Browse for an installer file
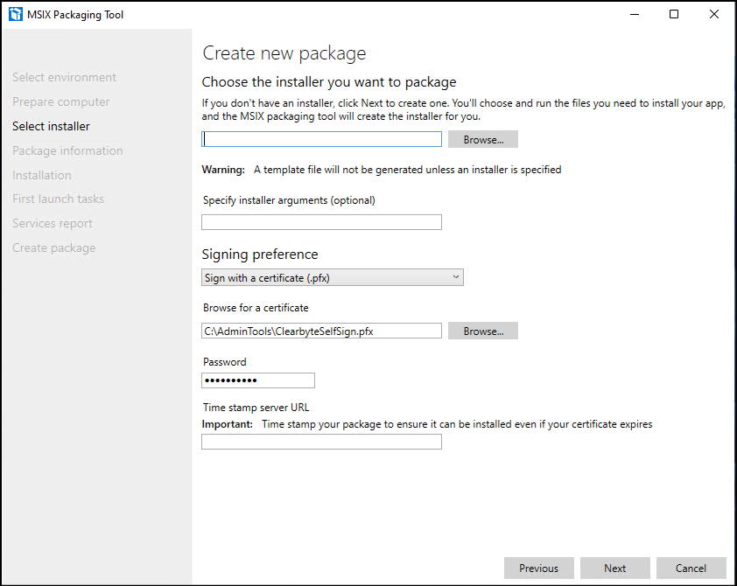The image size is (737, 586). point(482,139)
